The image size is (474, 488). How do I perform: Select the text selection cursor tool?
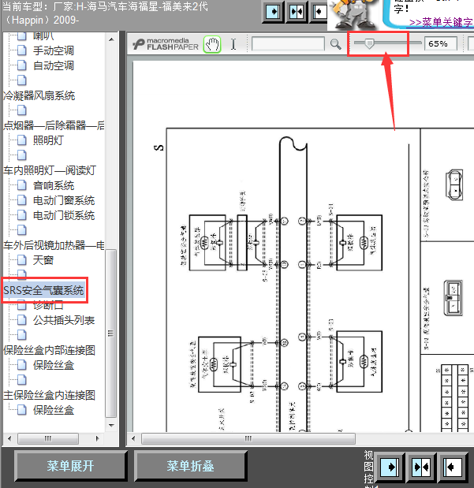point(233,44)
